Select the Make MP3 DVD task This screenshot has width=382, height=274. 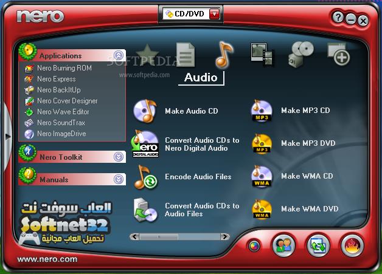click(x=308, y=143)
